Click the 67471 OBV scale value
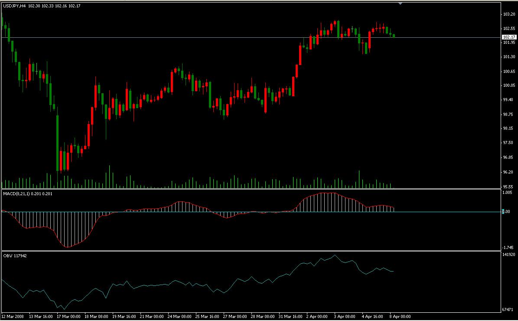Viewport: 518px width, 321px height. (508, 309)
